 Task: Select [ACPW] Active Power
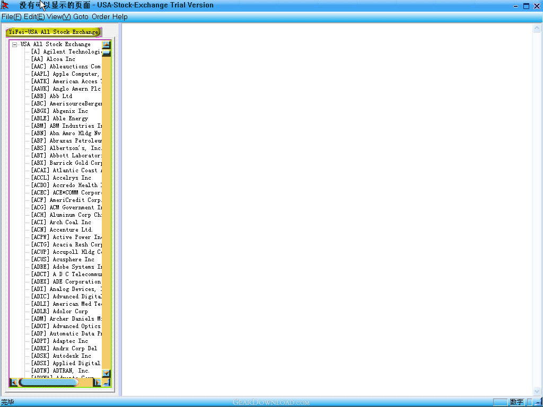66,237
